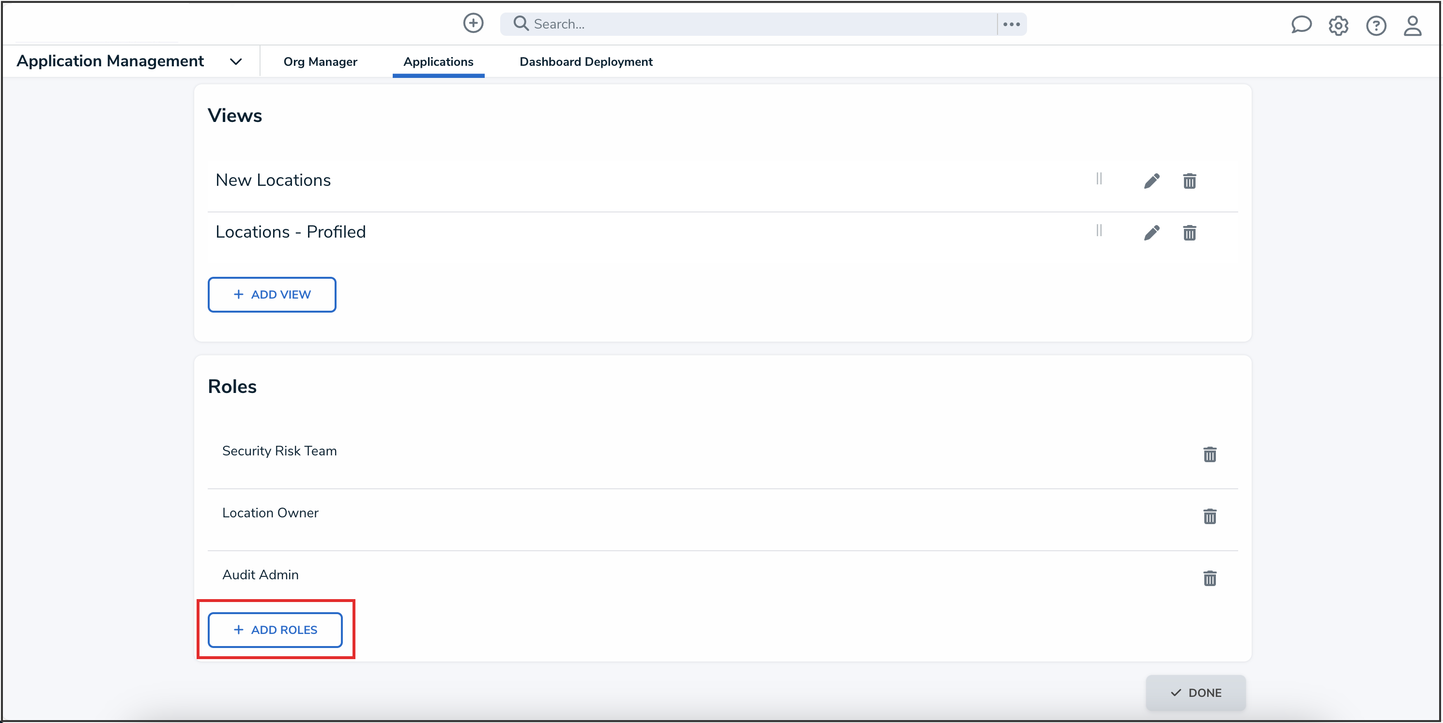Remove the Security Risk Team role

pos(1210,454)
